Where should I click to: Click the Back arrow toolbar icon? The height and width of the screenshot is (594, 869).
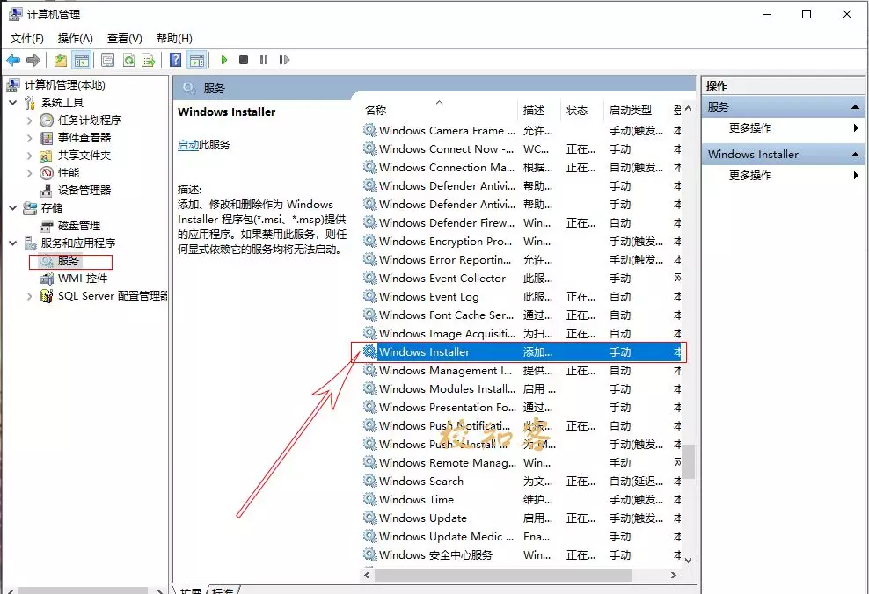pos(13,60)
